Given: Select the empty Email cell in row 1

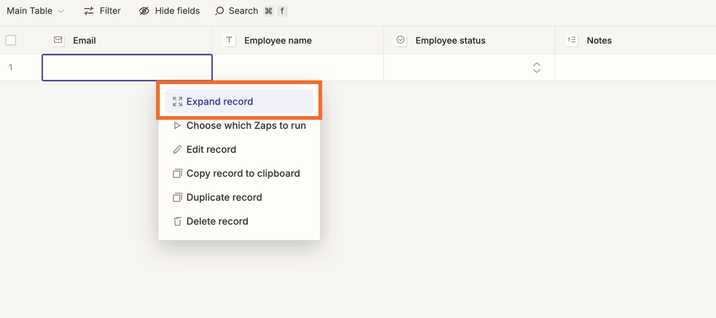Looking at the screenshot, I should 127,67.
